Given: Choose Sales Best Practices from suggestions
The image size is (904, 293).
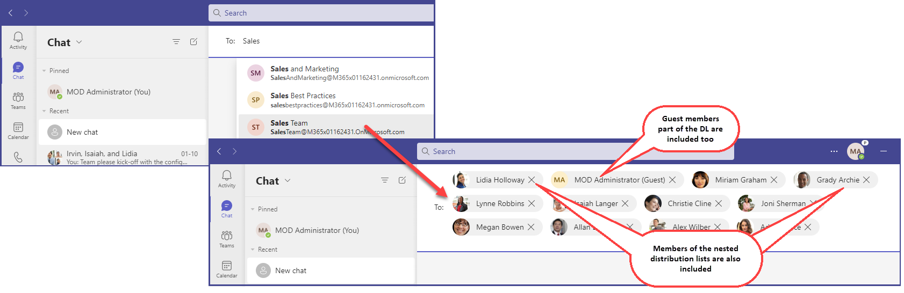Looking at the screenshot, I should (336, 100).
